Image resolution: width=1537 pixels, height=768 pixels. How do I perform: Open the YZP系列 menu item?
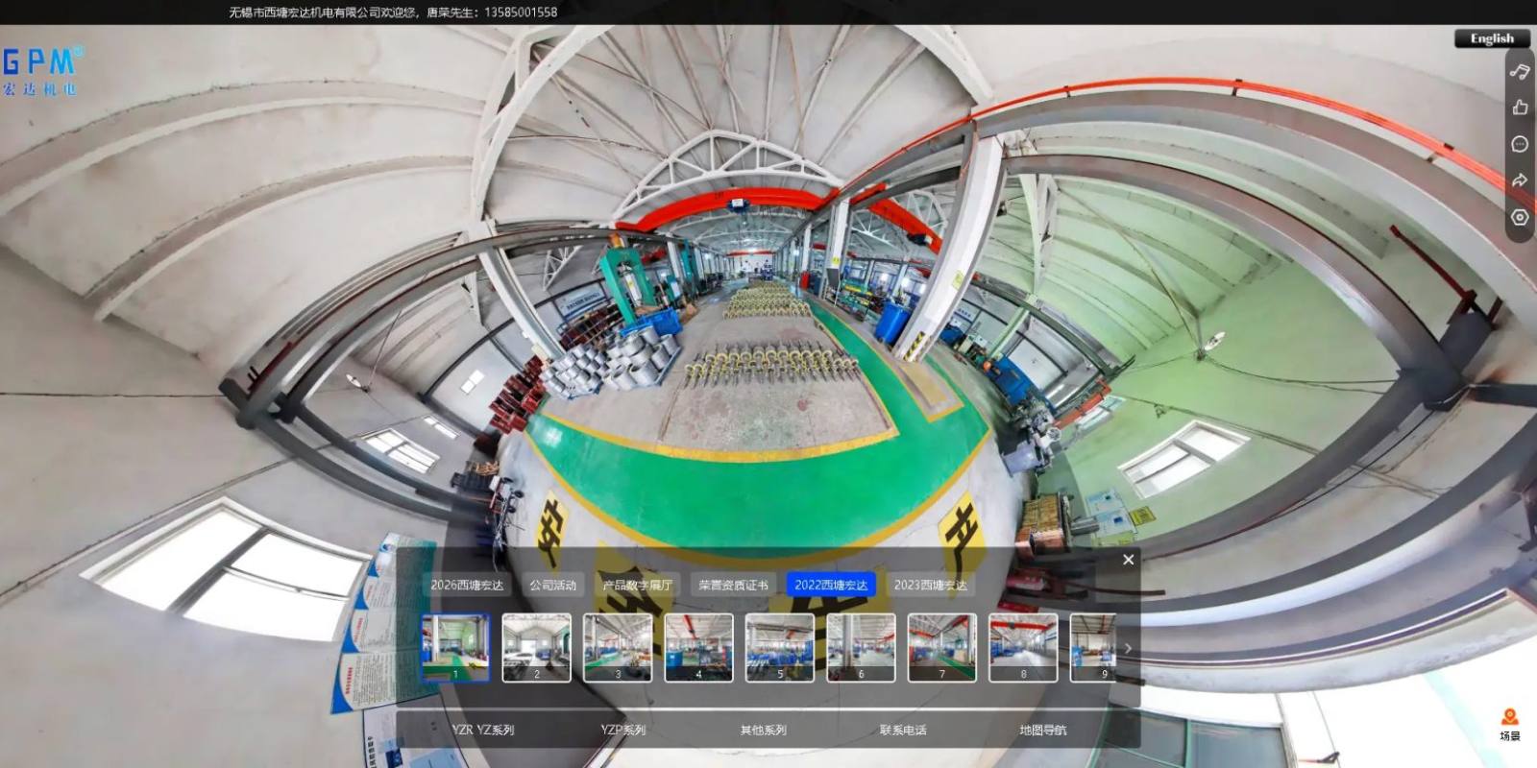[x=623, y=730]
